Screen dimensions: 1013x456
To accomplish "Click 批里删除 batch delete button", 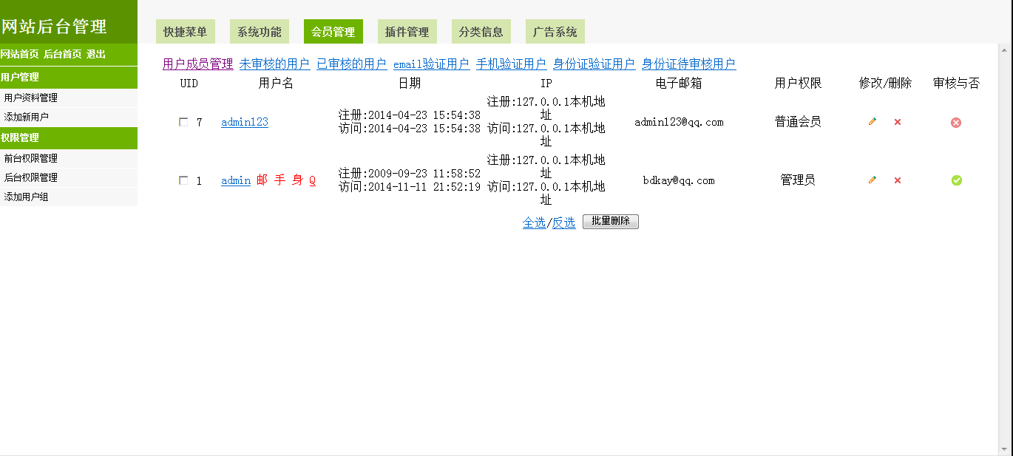I will click(x=611, y=222).
